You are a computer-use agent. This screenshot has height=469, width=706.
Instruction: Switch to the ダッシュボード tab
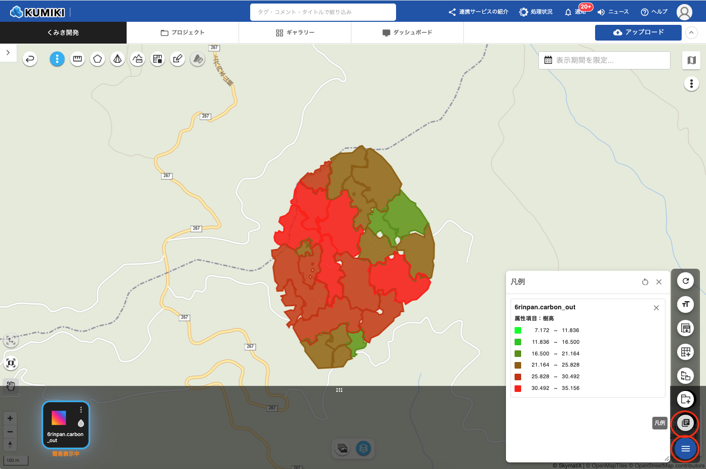[x=407, y=32]
